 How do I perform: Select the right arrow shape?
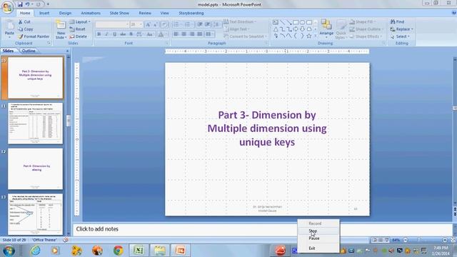[296, 29]
